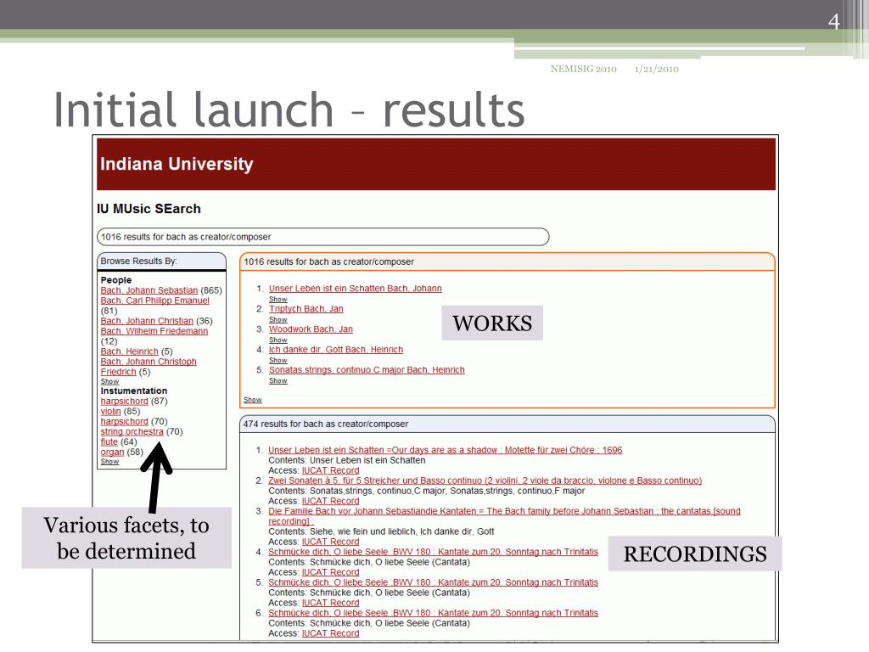This screenshot has height=652, width=869.
Task: Open Sonatas,strings, continuo,C major Bach, Heinrich
Action: [x=367, y=370]
